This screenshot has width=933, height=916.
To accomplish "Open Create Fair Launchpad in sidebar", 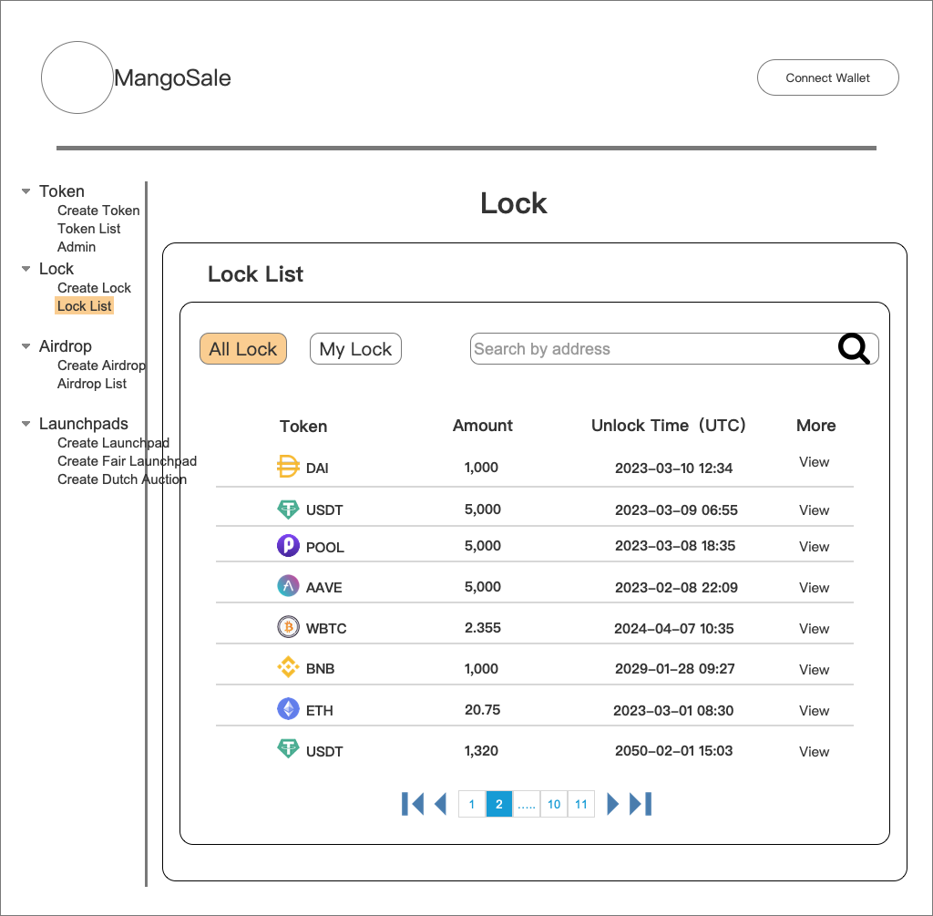I will click(x=127, y=461).
